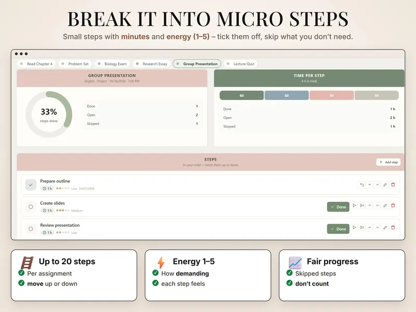The height and width of the screenshot is (312, 416).
Task: Click the Create slides step title
Action: coord(53,203)
